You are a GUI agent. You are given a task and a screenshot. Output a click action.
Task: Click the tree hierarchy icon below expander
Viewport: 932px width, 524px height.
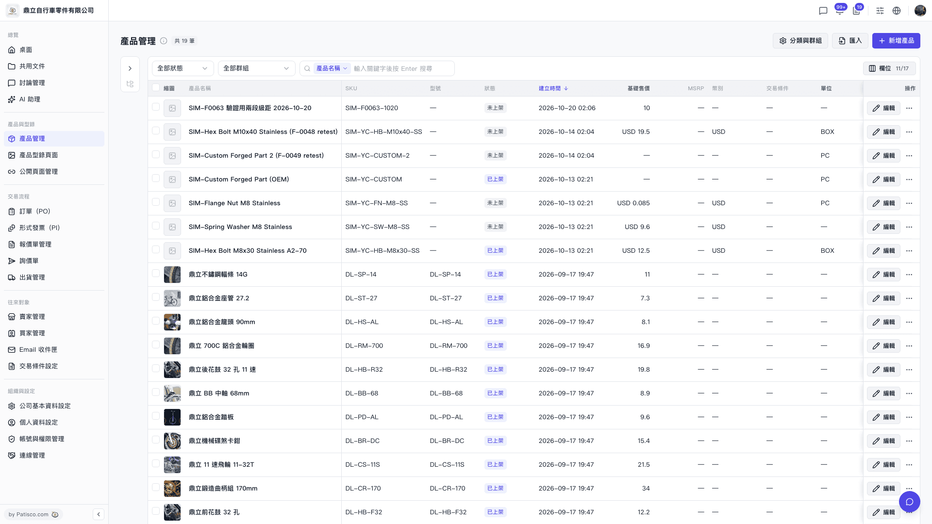coord(130,84)
